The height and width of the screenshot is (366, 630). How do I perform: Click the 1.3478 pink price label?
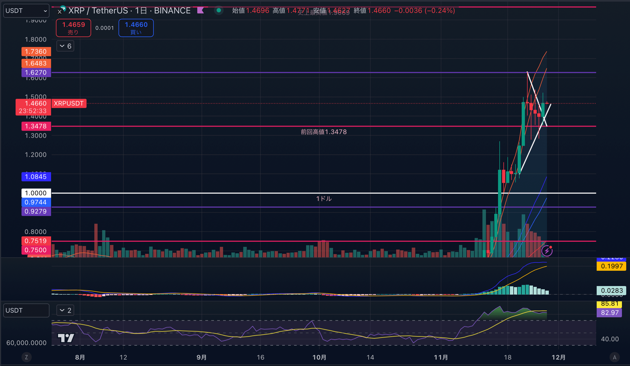36,126
